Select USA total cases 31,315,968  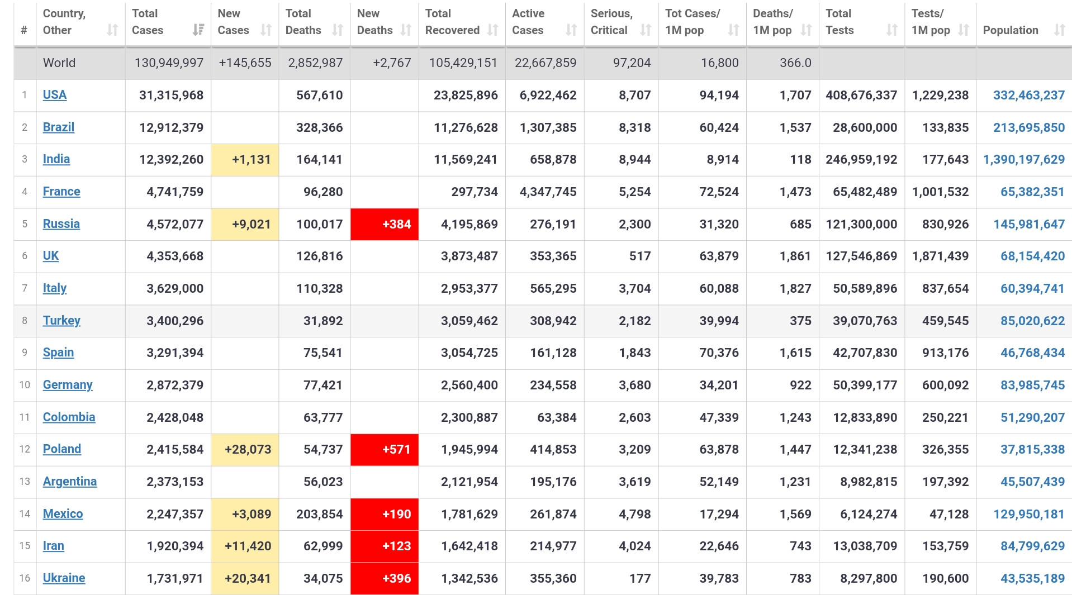[171, 96]
